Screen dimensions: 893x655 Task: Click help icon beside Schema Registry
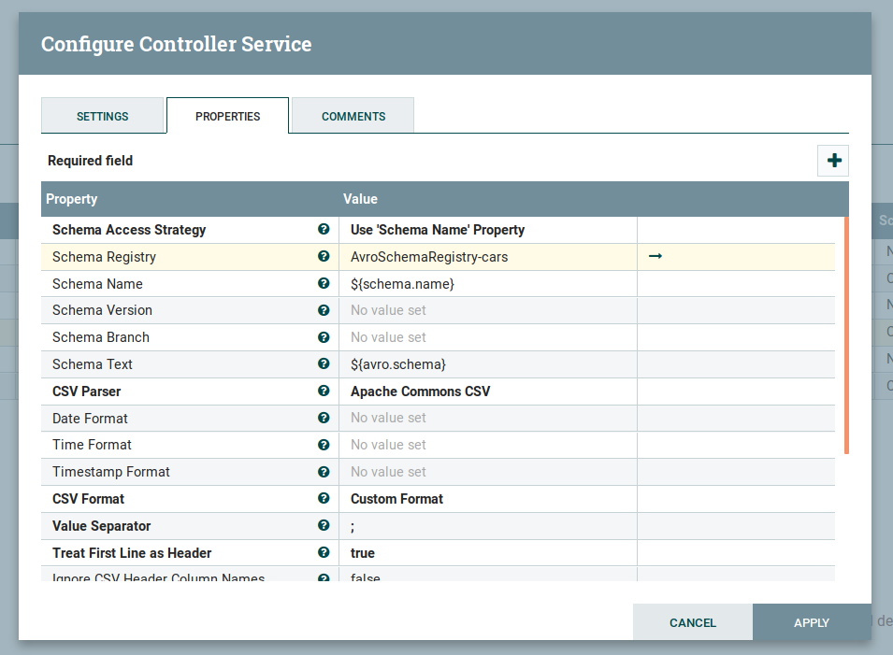pos(324,256)
